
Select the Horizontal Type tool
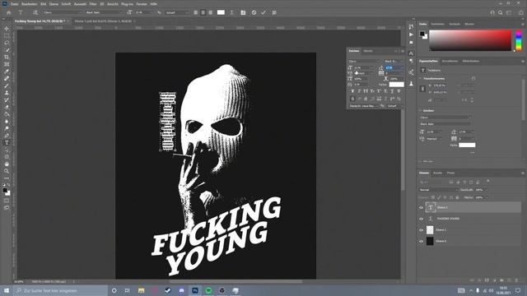coord(7,143)
